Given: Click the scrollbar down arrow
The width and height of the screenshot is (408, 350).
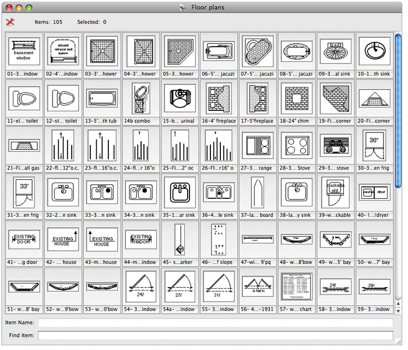Looking at the screenshot, I should click(x=398, y=311).
